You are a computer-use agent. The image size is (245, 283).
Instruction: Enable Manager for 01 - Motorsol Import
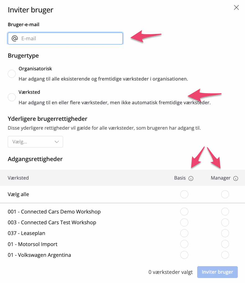[225, 244]
